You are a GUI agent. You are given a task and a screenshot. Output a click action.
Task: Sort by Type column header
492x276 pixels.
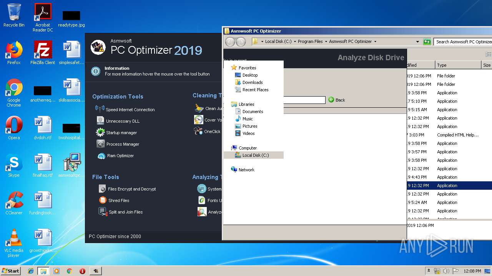[x=458, y=65]
